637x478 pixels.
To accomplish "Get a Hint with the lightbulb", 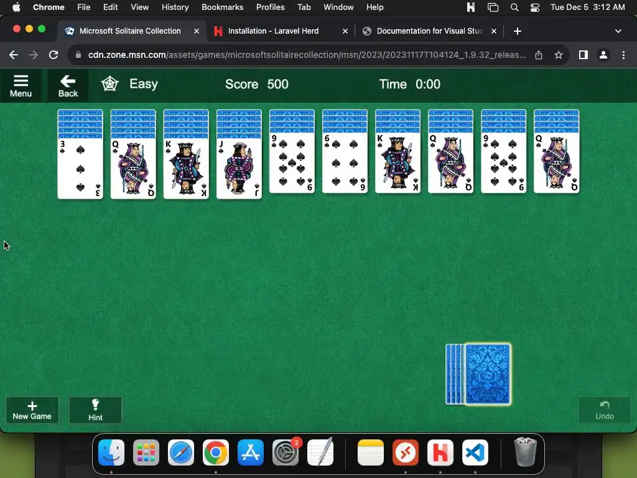I will [x=95, y=410].
